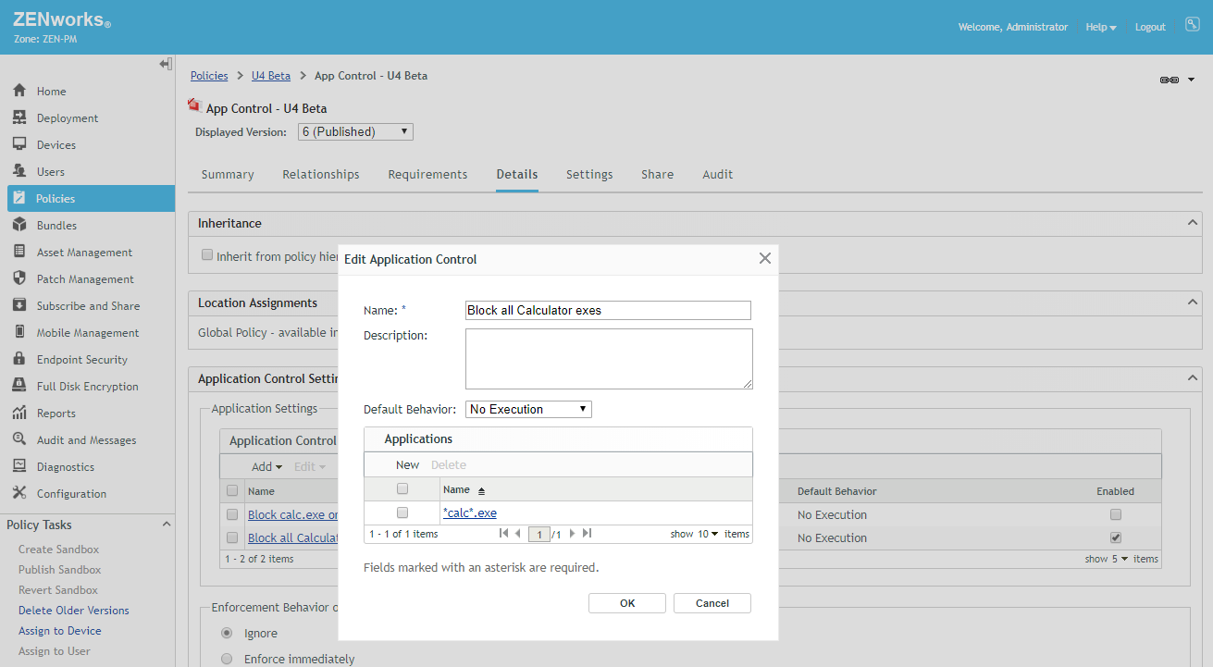The width and height of the screenshot is (1213, 667).
Task: Click the Patch Management shield icon
Action: 19,278
